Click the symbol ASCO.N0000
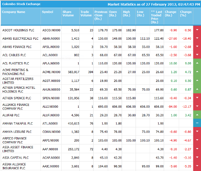Screen dimensions: 201x171 point(51,30)
